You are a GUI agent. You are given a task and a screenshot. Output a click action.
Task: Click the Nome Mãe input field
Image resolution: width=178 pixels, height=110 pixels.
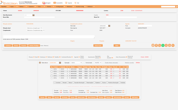pyautogui.click(x=39, y=17)
